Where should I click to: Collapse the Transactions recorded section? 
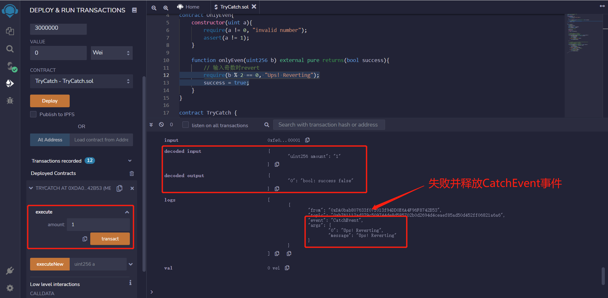[x=130, y=161]
